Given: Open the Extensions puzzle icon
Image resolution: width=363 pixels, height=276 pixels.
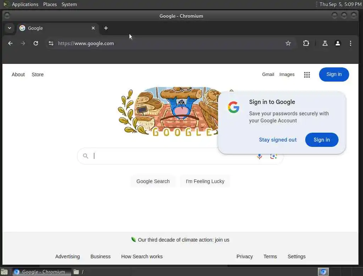Looking at the screenshot, I should (x=306, y=43).
